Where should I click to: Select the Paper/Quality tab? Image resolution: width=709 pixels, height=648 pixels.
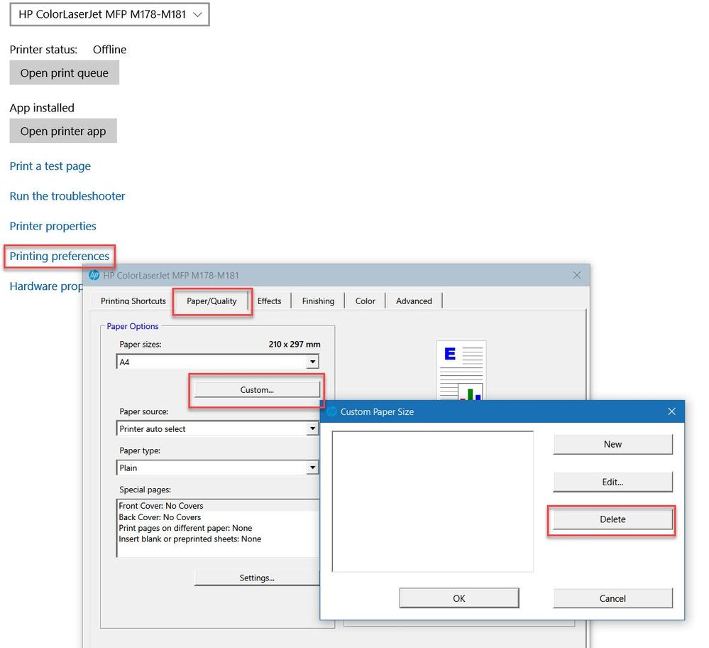click(211, 301)
